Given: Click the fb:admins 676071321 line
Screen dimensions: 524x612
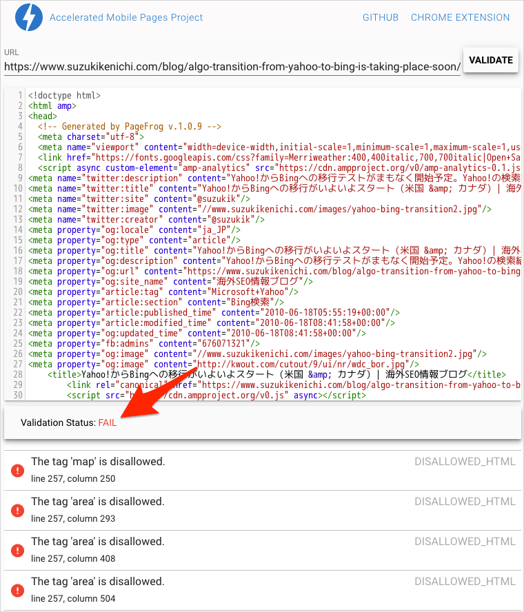Looking at the screenshot, I should 144,344.
